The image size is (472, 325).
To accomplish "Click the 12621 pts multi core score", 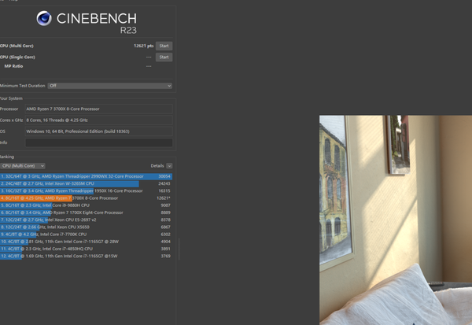I will (144, 46).
